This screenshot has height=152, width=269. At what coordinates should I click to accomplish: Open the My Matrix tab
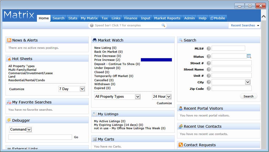click(89, 18)
